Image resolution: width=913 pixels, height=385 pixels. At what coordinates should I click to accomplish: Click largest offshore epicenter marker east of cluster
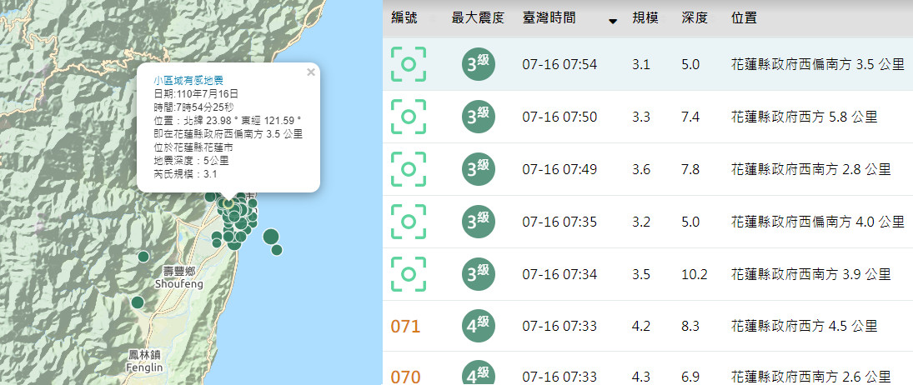click(270, 237)
